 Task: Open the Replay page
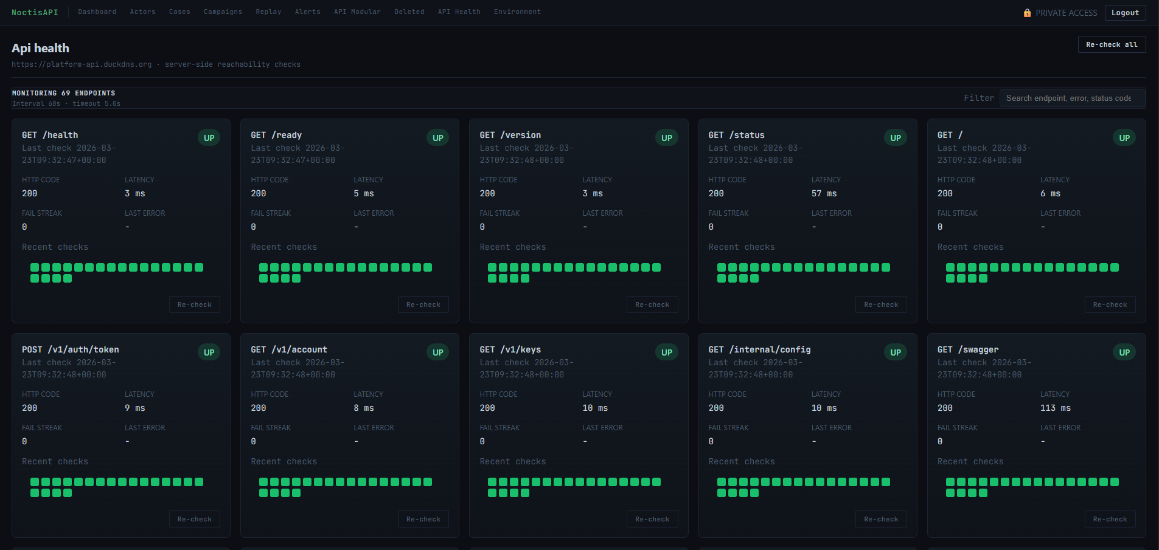268,12
